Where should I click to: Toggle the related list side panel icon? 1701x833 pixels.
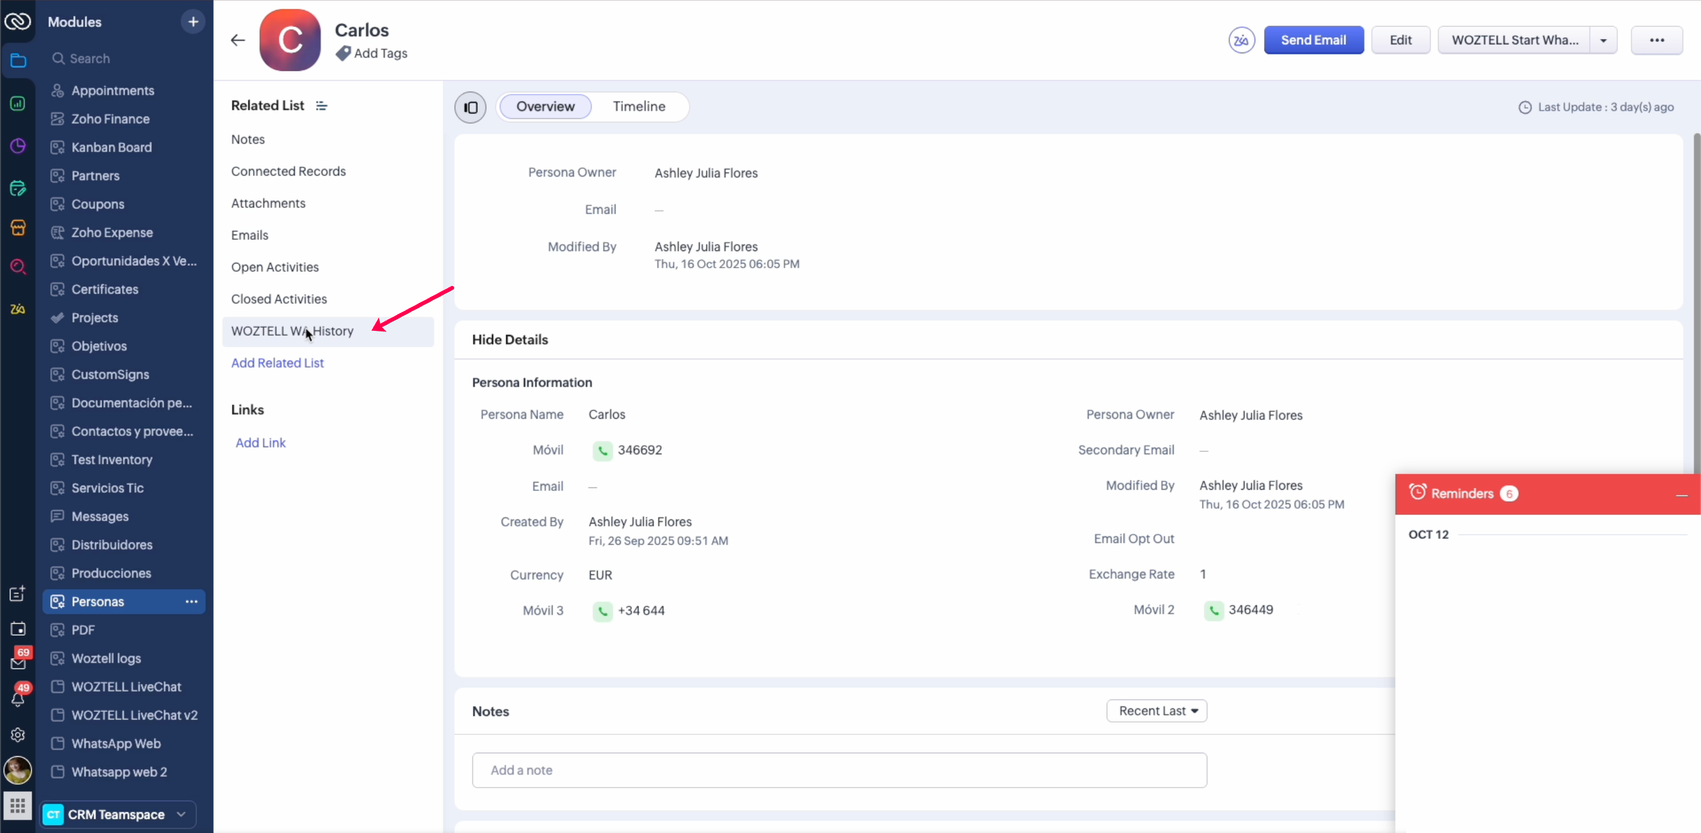pyautogui.click(x=470, y=107)
